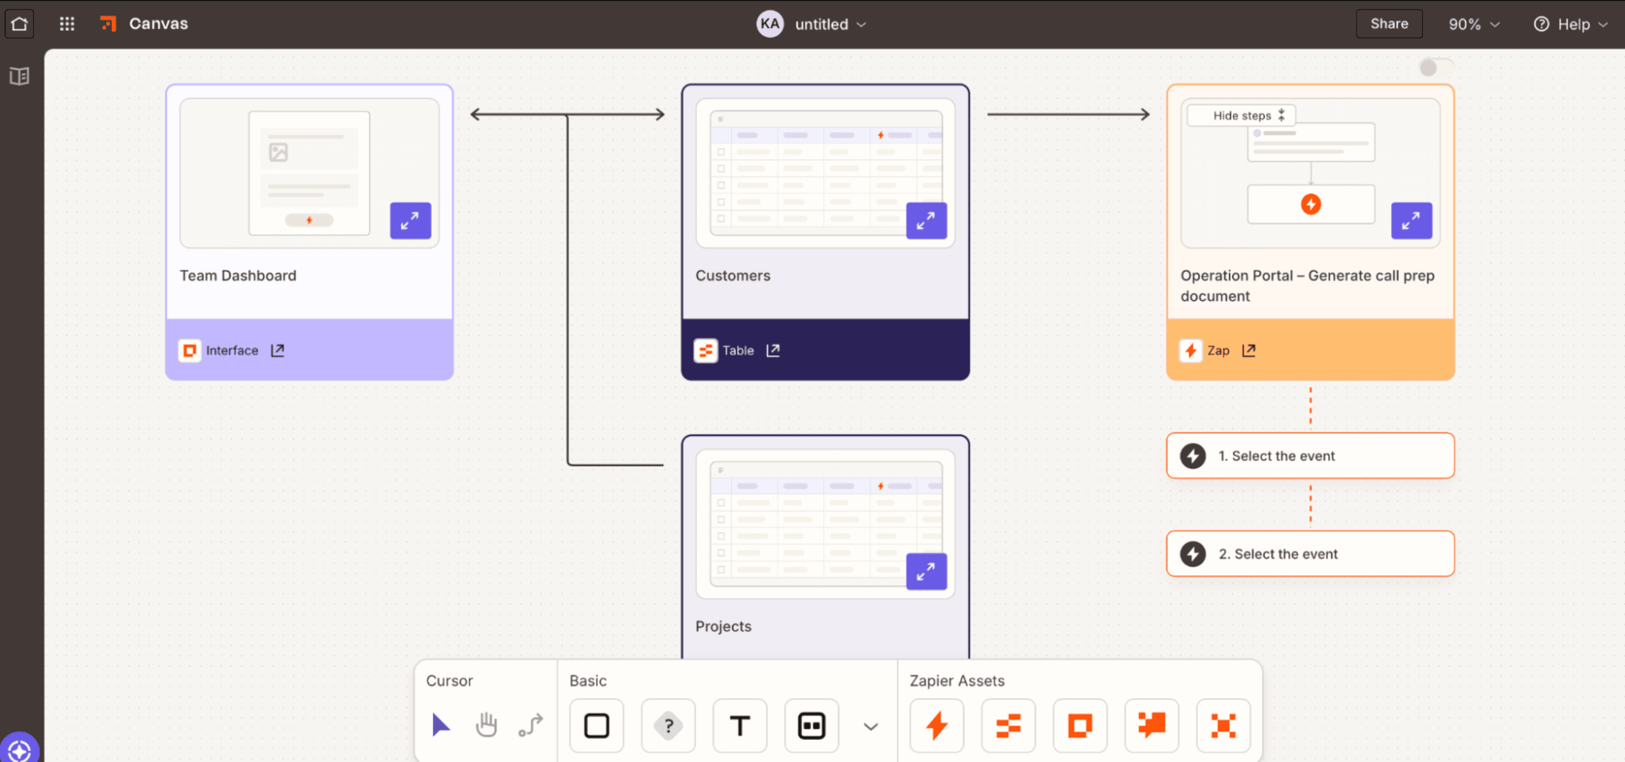Image resolution: width=1625 pixels, height=762 pixels.
Task: Open the Interface external link icon
Action: [277, 351]
